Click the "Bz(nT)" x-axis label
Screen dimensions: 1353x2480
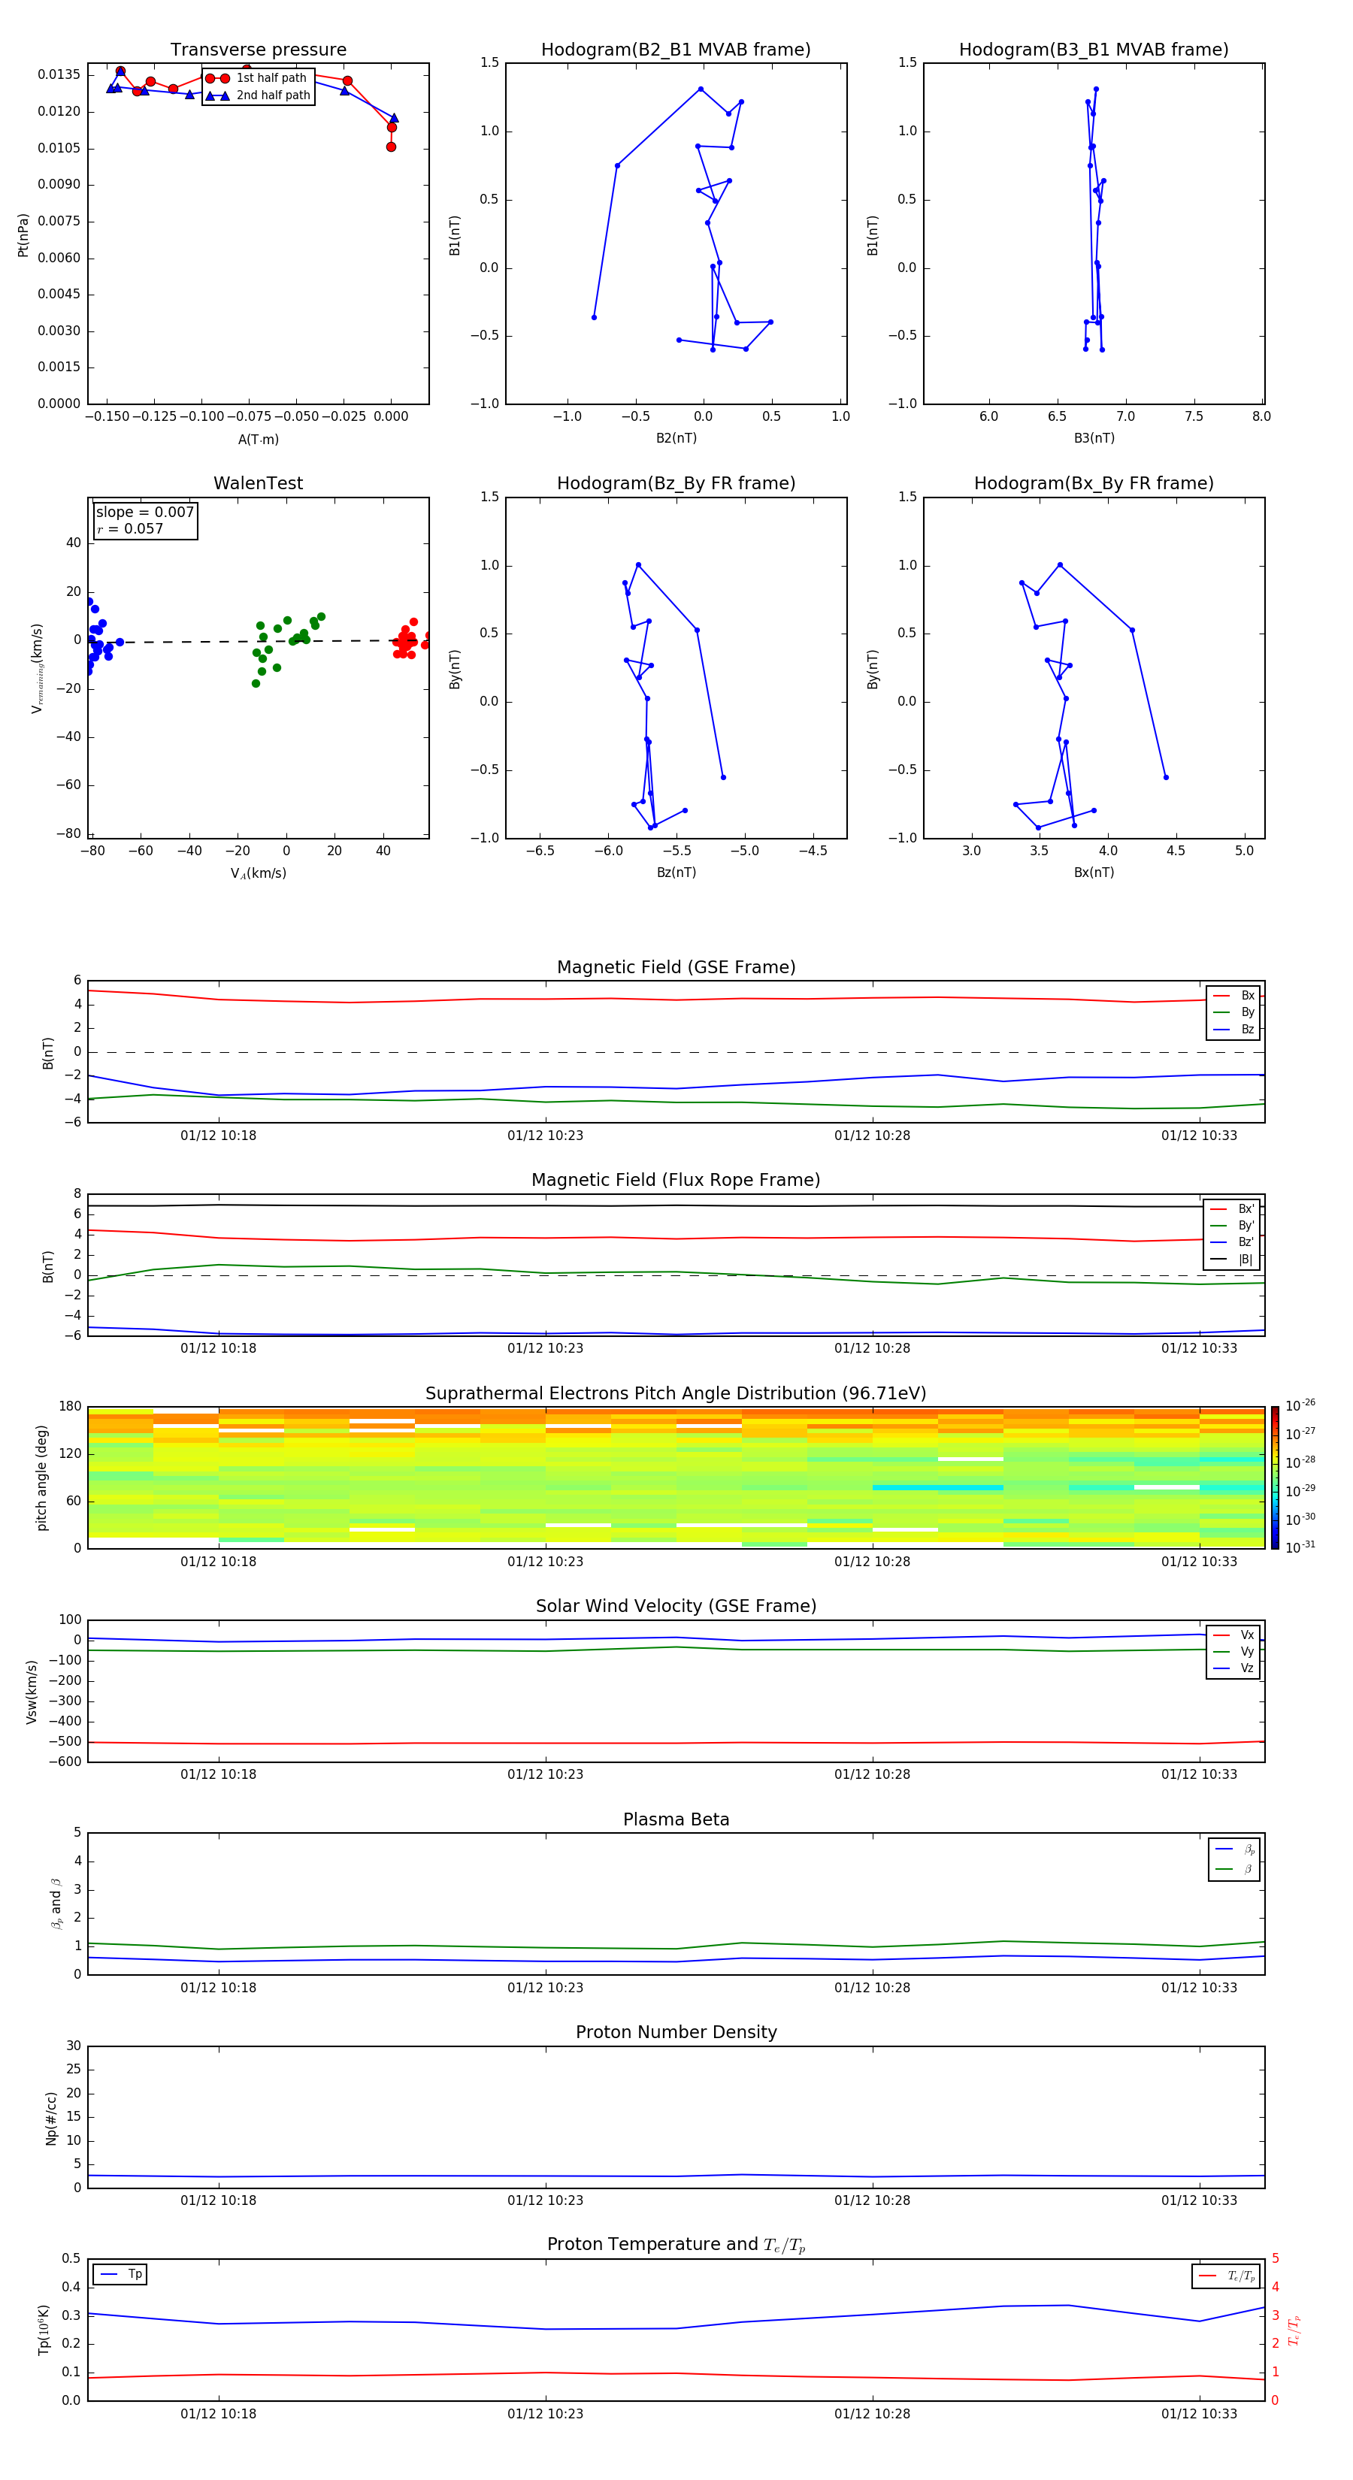click(x=676, y=873)
